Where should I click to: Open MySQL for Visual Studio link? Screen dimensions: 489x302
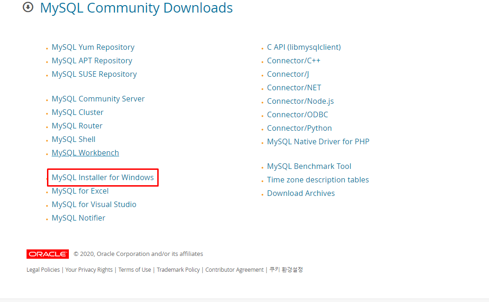[94, 204]
